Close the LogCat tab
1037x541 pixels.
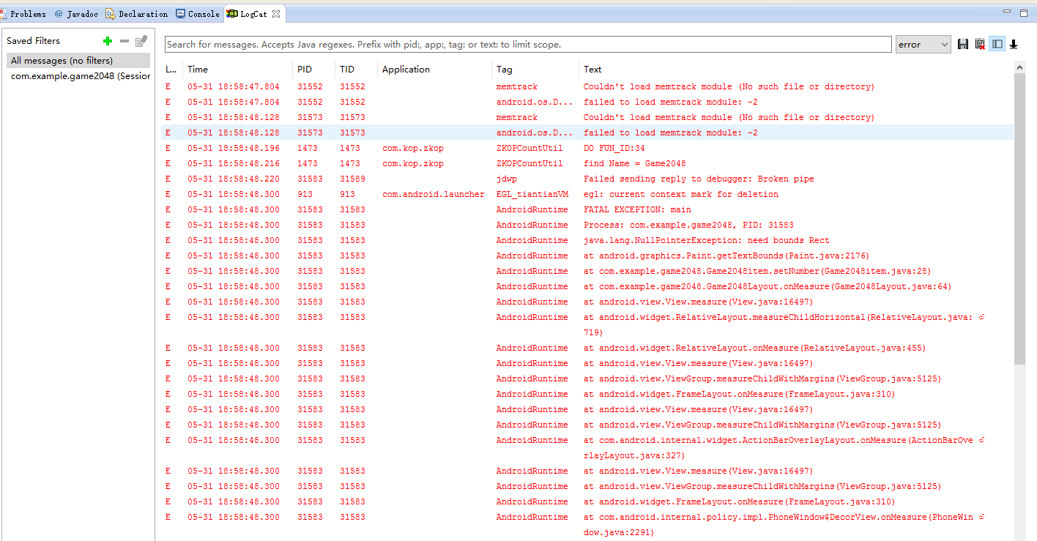[276, 14]
